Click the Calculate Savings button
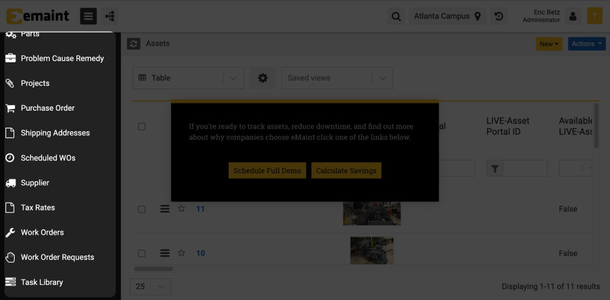The image size is (610, 300). (x=346, y=170)
